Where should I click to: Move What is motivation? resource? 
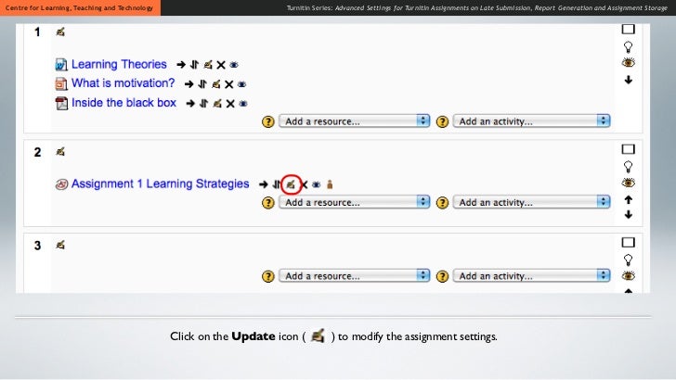point(202,84)
